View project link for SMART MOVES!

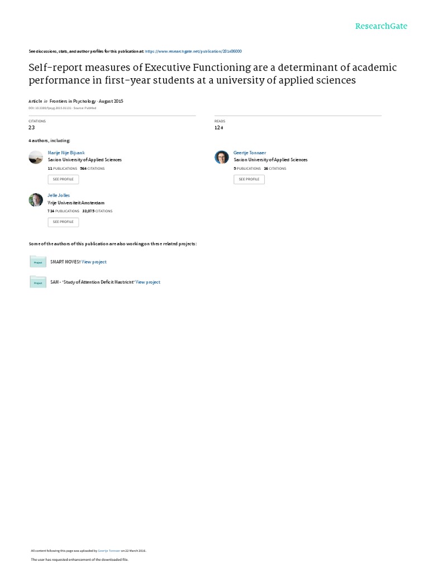(x=94, y=262)
